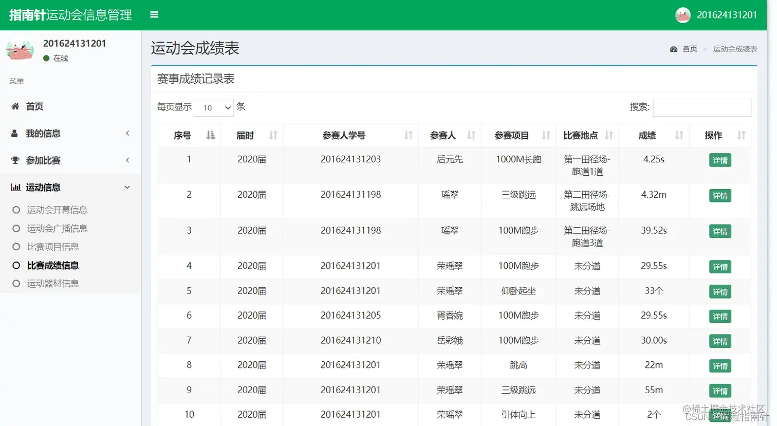This screenshot has width=777, height=426.
Task: Click the dashboard icon in breadcrumb
Action: 674,49
